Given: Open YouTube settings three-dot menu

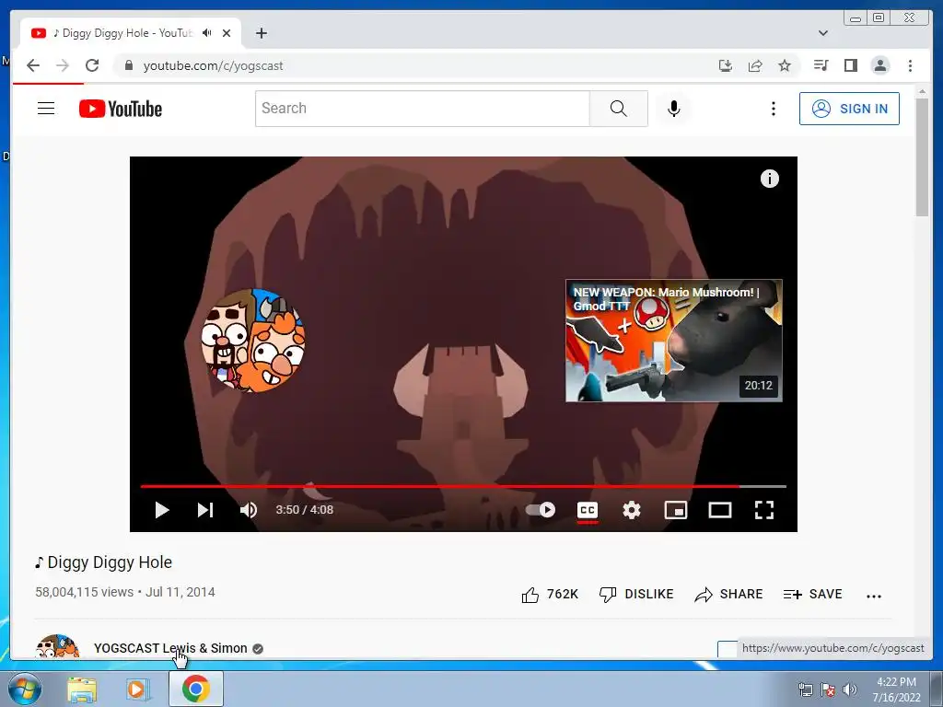Looking at the screenshot, I should [x=774, y=109].
